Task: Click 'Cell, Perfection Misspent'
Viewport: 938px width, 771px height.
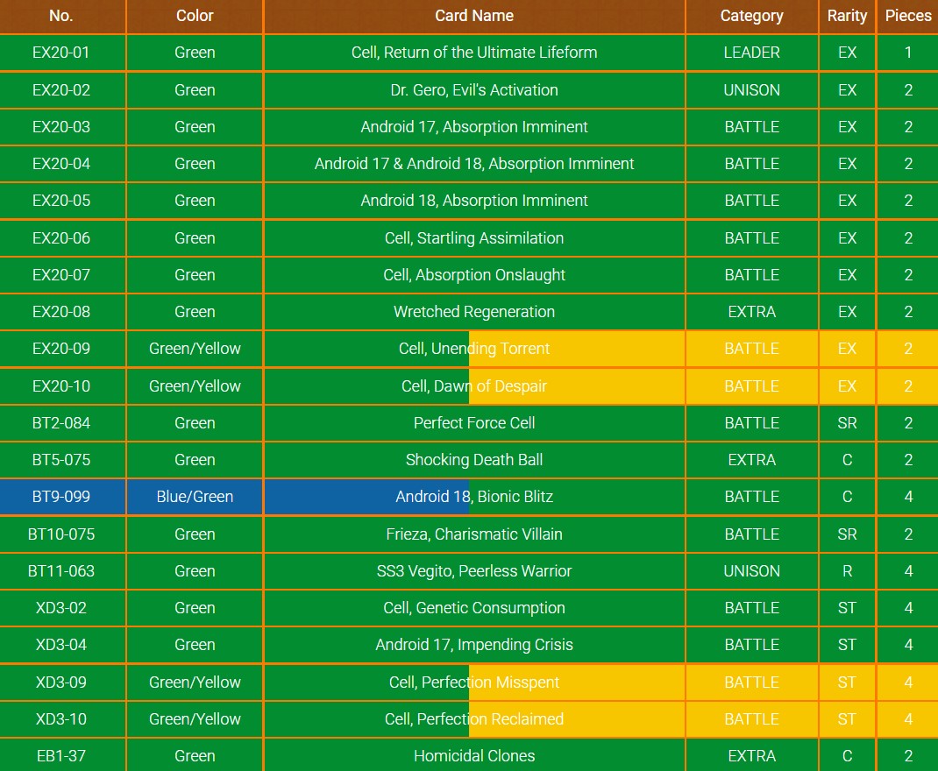Action: coord(473,683)
